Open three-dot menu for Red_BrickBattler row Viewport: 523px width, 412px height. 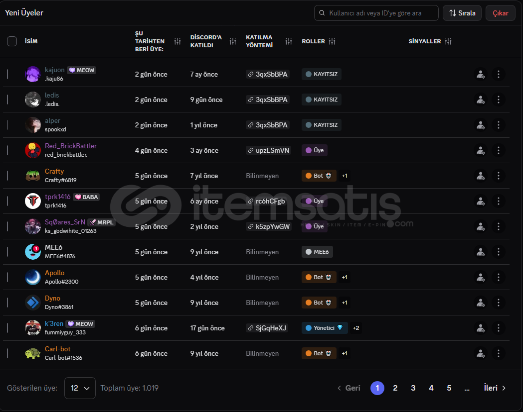pyautogui.click(x=498, y=150)
